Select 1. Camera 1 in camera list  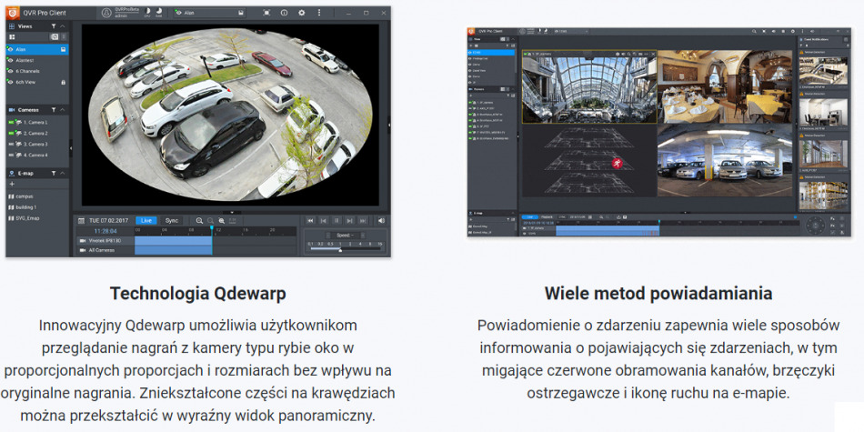coord(35,122)
